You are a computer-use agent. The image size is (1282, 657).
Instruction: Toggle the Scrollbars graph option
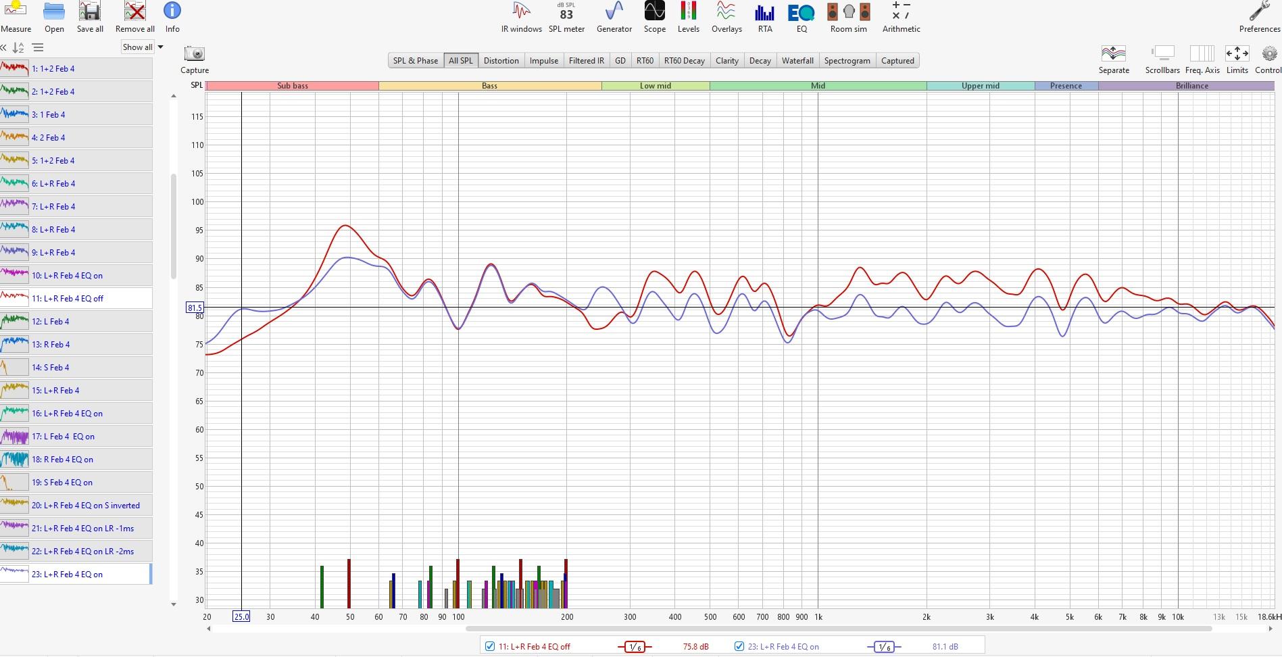coord(1162,58)
